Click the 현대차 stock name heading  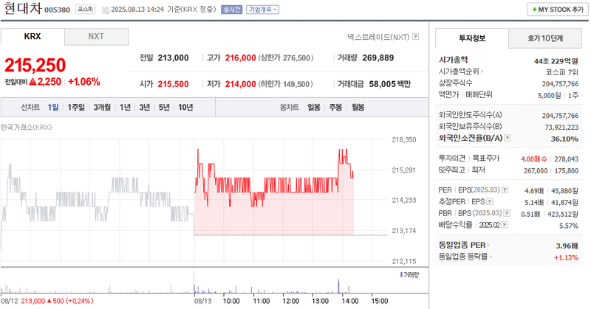click(x=23, y=8)
